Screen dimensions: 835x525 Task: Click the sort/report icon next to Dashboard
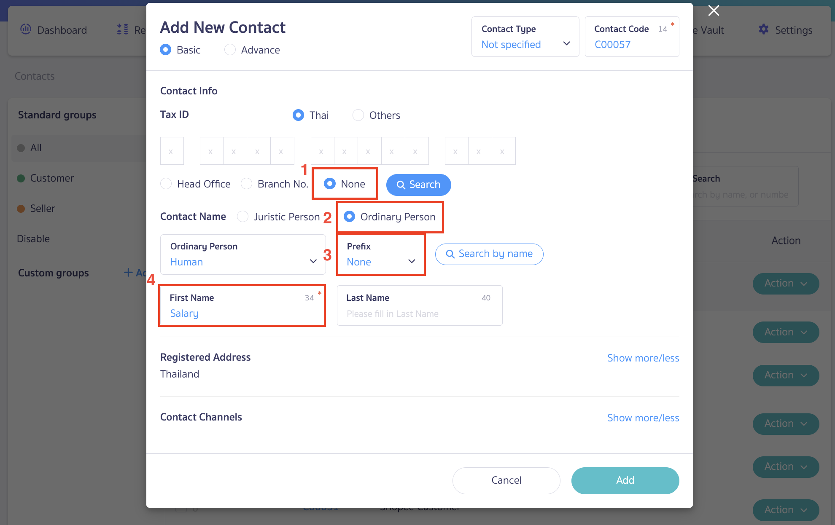click(122, 29)
